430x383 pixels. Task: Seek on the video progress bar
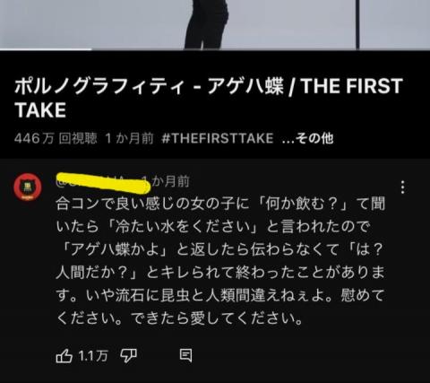coord(215,49)
